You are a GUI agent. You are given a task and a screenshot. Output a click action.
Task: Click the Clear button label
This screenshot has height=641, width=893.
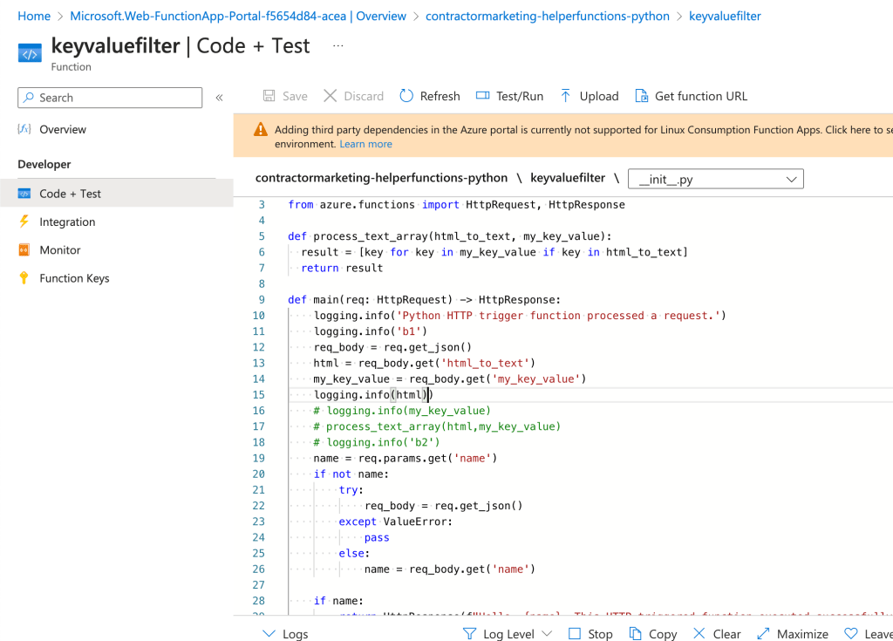click(x=726, y=634)
